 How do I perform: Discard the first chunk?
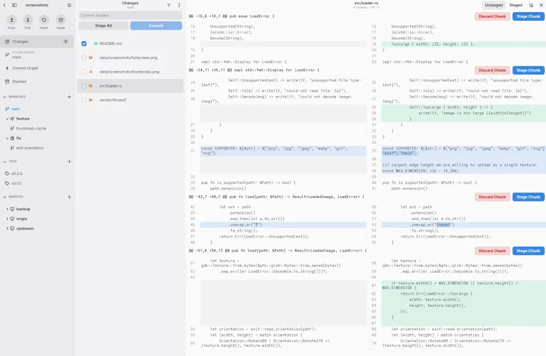point(492,16)
